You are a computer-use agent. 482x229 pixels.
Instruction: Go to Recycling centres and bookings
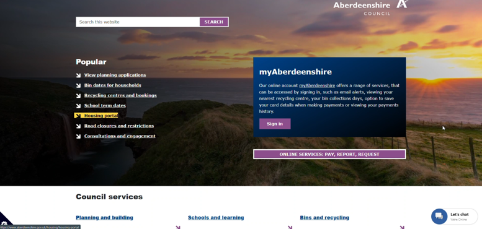pyautogui.click(x=120, y=95)
